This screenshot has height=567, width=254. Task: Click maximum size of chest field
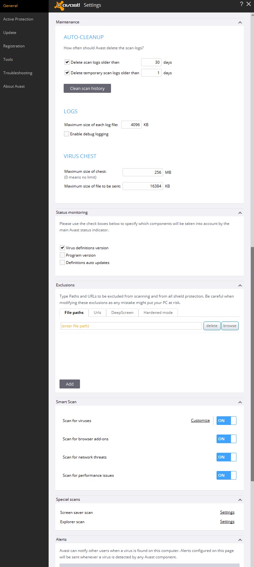tap(143, 172)
